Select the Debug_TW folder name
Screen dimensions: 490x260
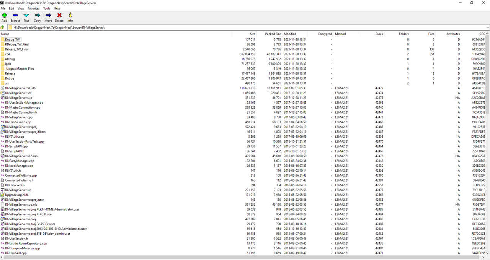click(x=13, y=39)
